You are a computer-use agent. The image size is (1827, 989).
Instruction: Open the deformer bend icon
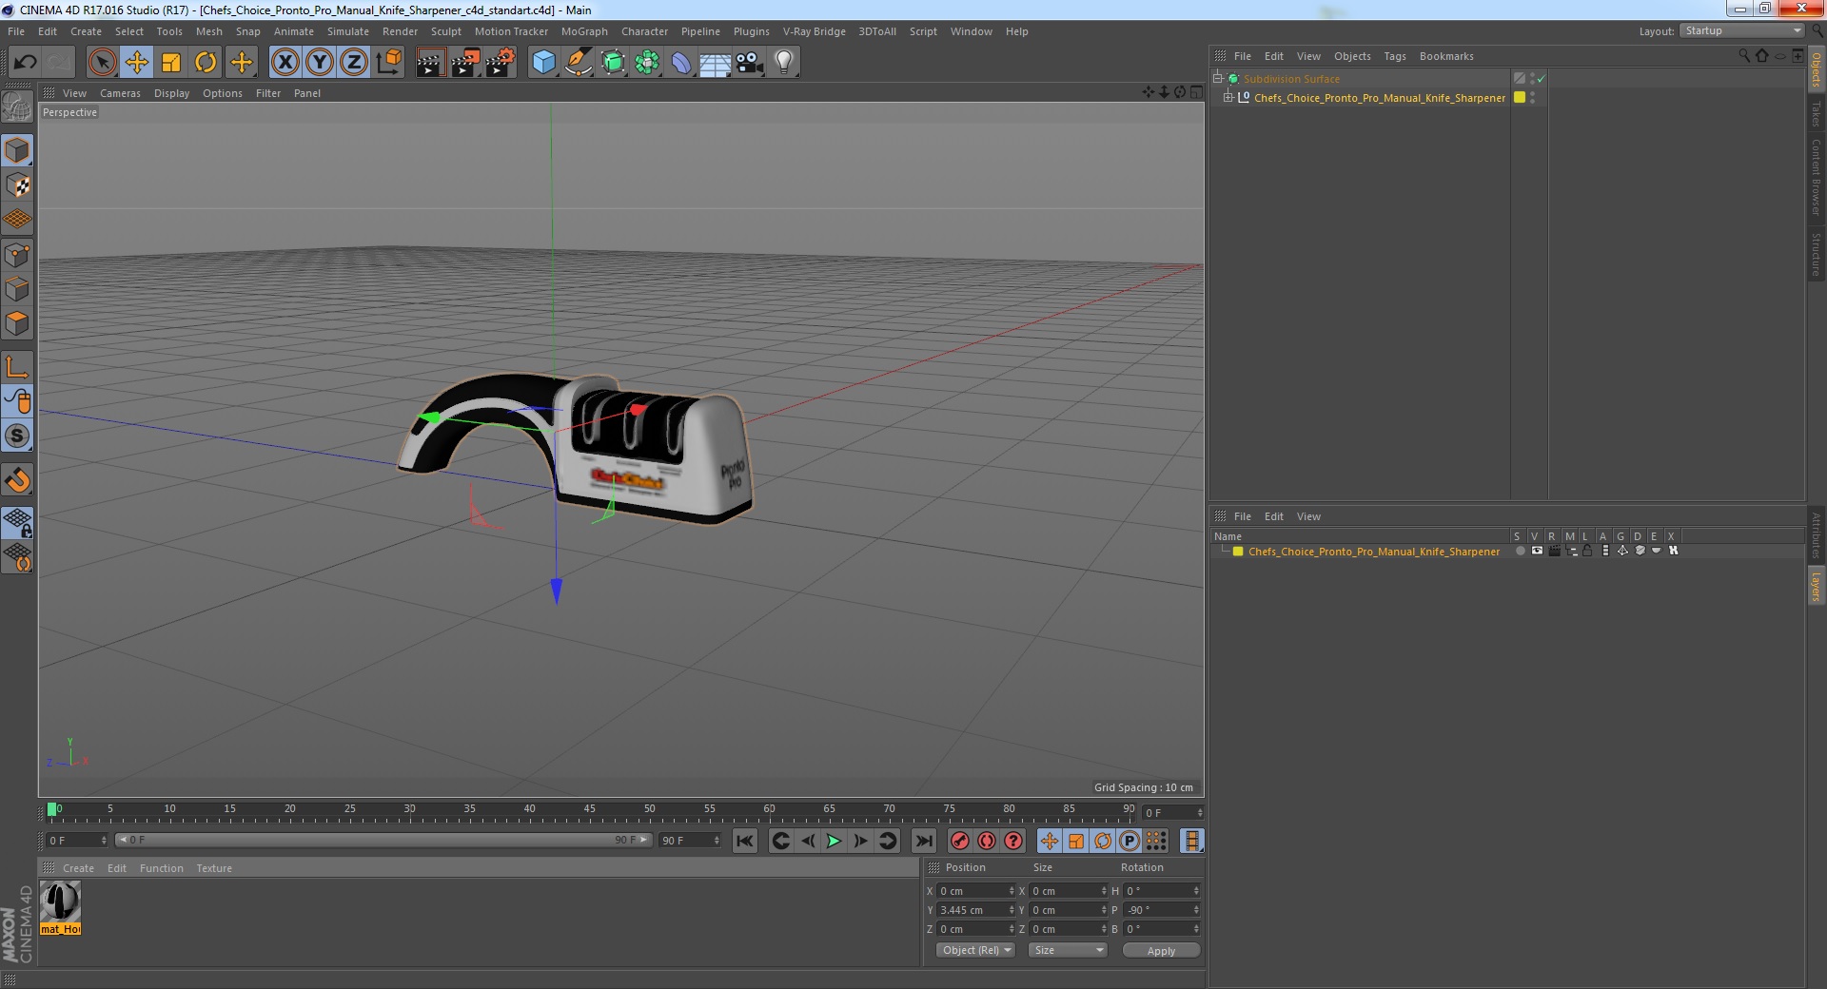point(681,63)
